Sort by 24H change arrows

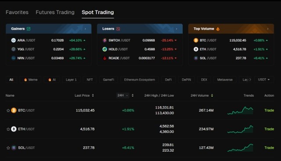133,95
